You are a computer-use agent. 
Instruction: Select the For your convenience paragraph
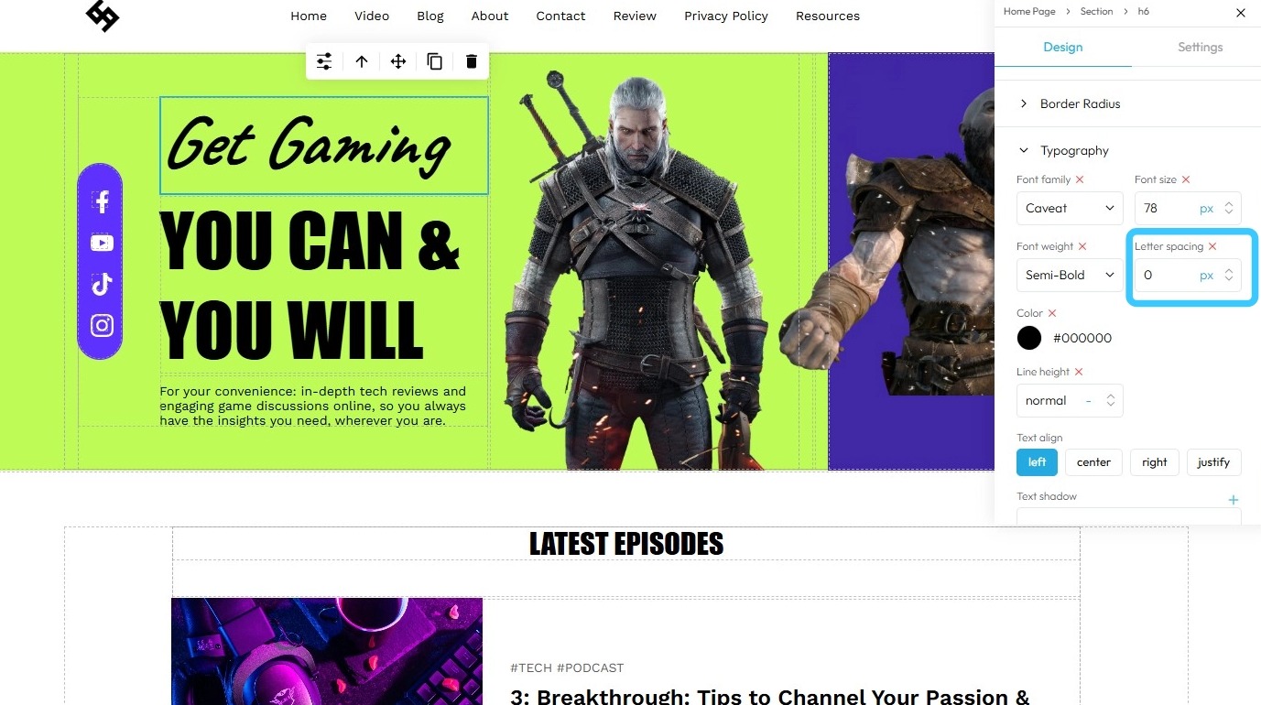pyautogui.click(x=313, y=407)
